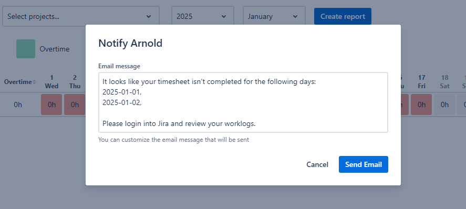Click inside the Email message text area
The image size is (466, 209).
[243, 102]
